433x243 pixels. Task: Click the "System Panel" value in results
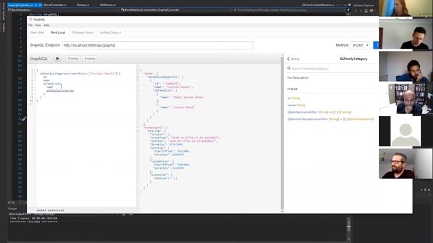(183, 107)
